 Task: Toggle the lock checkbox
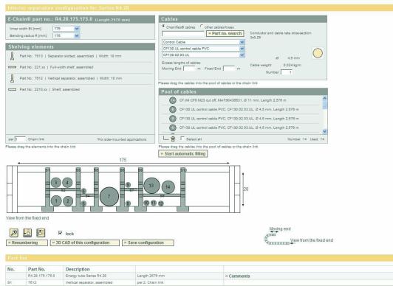tap(60, 233)
